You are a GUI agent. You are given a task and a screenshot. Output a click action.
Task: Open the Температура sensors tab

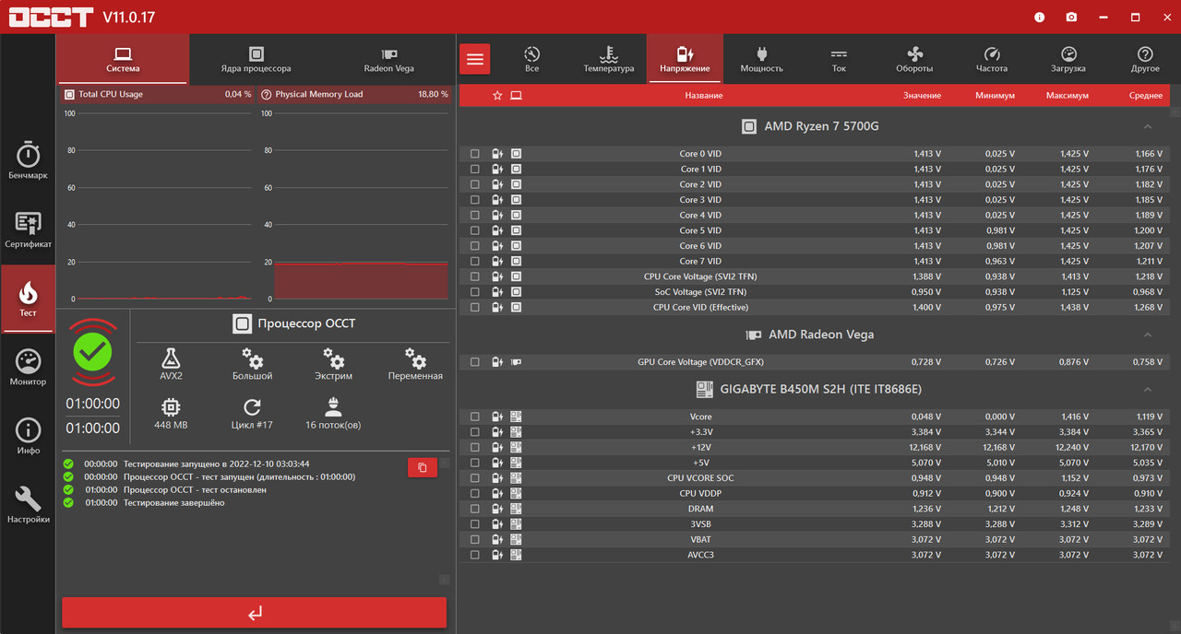tap(609, 59)
